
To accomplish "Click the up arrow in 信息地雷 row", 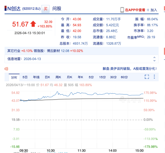I will coord(154,57).
